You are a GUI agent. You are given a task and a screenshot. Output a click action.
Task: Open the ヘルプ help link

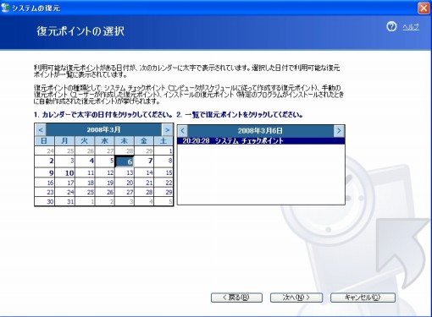[411, 27]
